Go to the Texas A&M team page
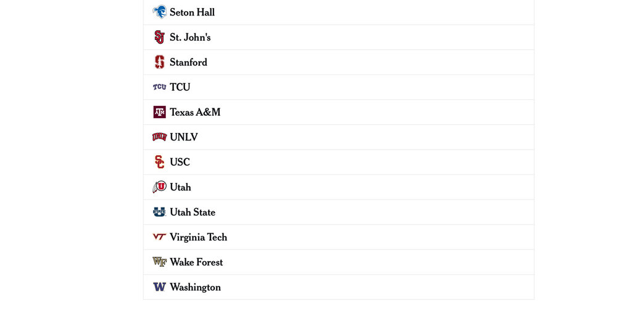The width and height of the screenshot is (617, 319). 195,112
